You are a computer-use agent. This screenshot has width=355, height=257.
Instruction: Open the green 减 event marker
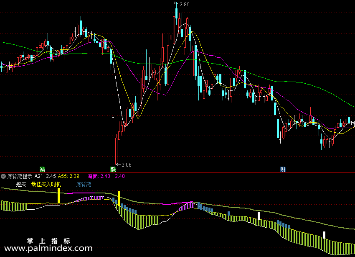[x=42, y=169]
